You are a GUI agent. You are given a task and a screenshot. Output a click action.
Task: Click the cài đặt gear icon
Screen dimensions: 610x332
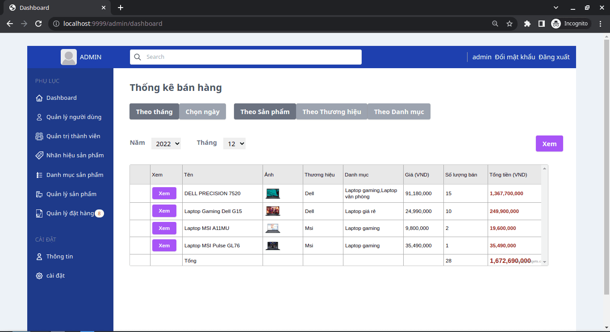click(x=39, y=276)
